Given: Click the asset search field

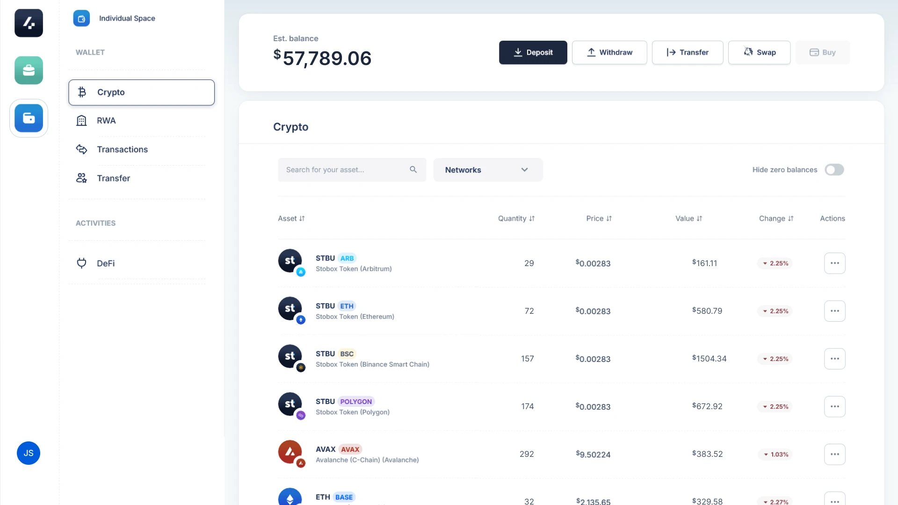Looking at the screenshot, I should point(346,170).
